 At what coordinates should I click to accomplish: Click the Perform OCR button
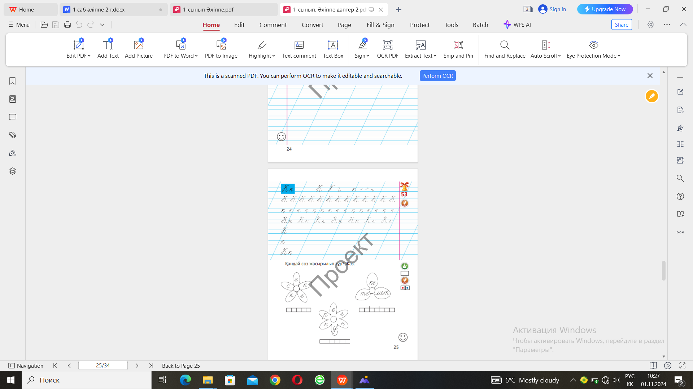click(437, 76)
